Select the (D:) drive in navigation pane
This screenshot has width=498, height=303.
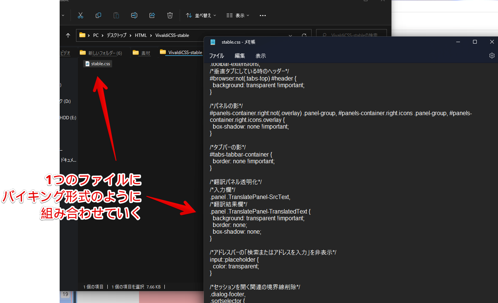pyautogui.click(x=66, y=101)
